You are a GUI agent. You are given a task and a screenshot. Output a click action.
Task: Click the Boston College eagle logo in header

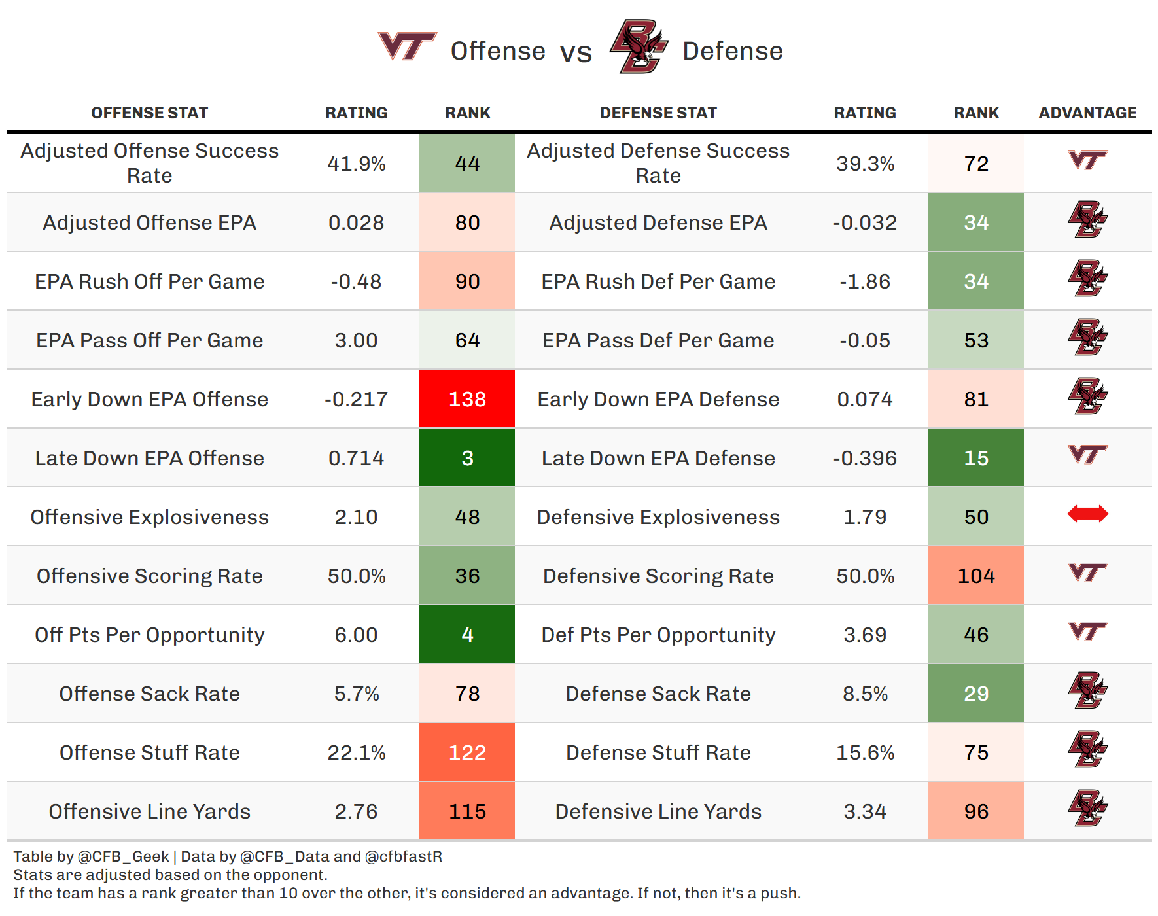point(639,46)
